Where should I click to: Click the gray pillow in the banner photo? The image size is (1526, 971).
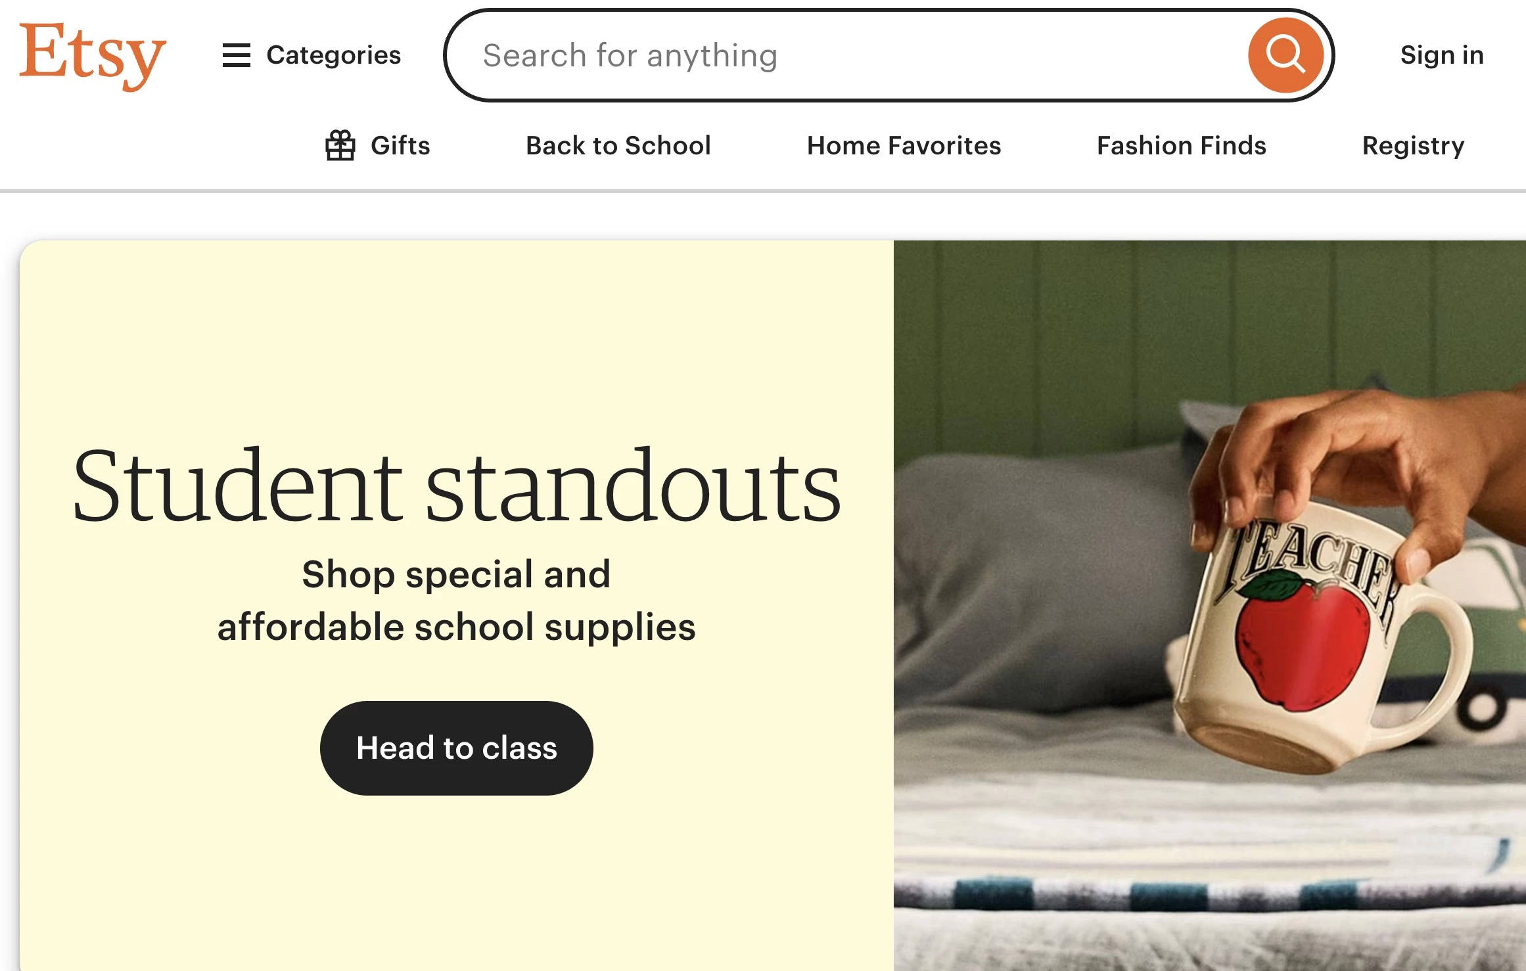coord(1045,578)
